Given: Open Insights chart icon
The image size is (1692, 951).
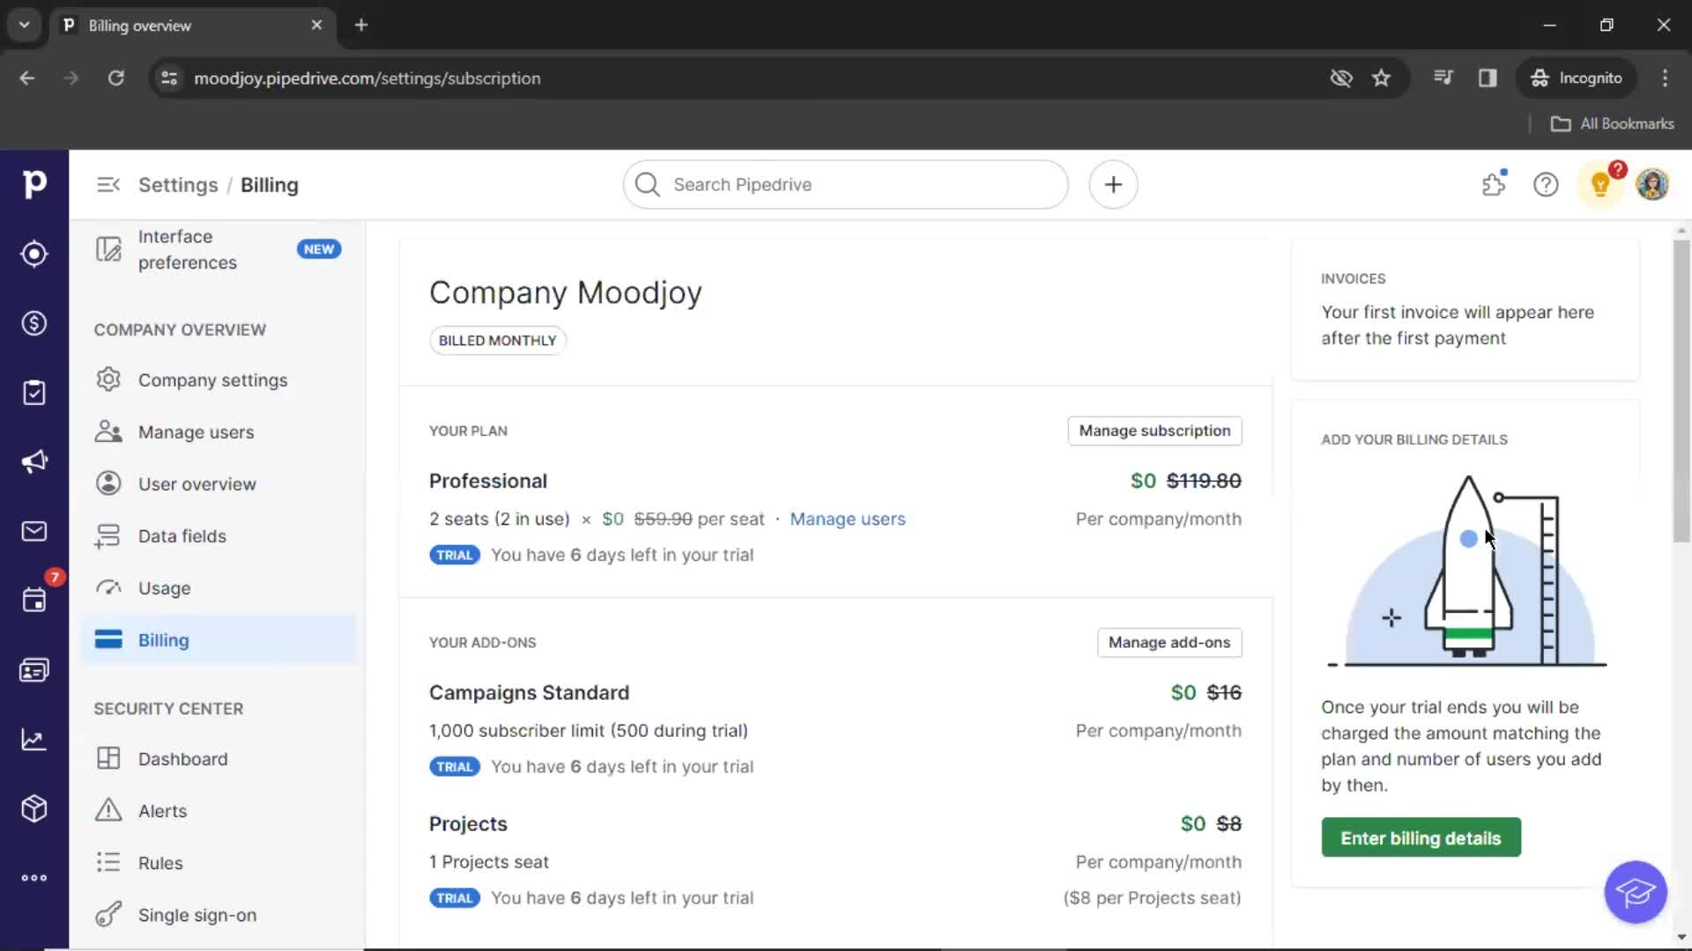Looking at the screenshot, I should pyautogui.click(x=34, y=740).
